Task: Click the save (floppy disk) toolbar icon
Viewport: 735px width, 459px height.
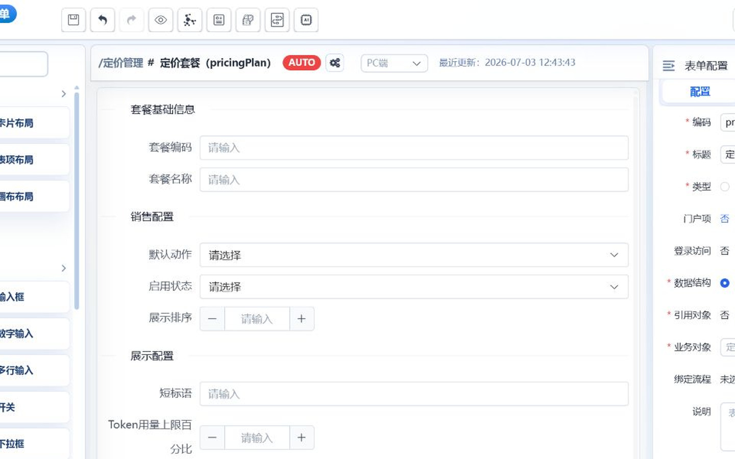Action: click(73, 20)
